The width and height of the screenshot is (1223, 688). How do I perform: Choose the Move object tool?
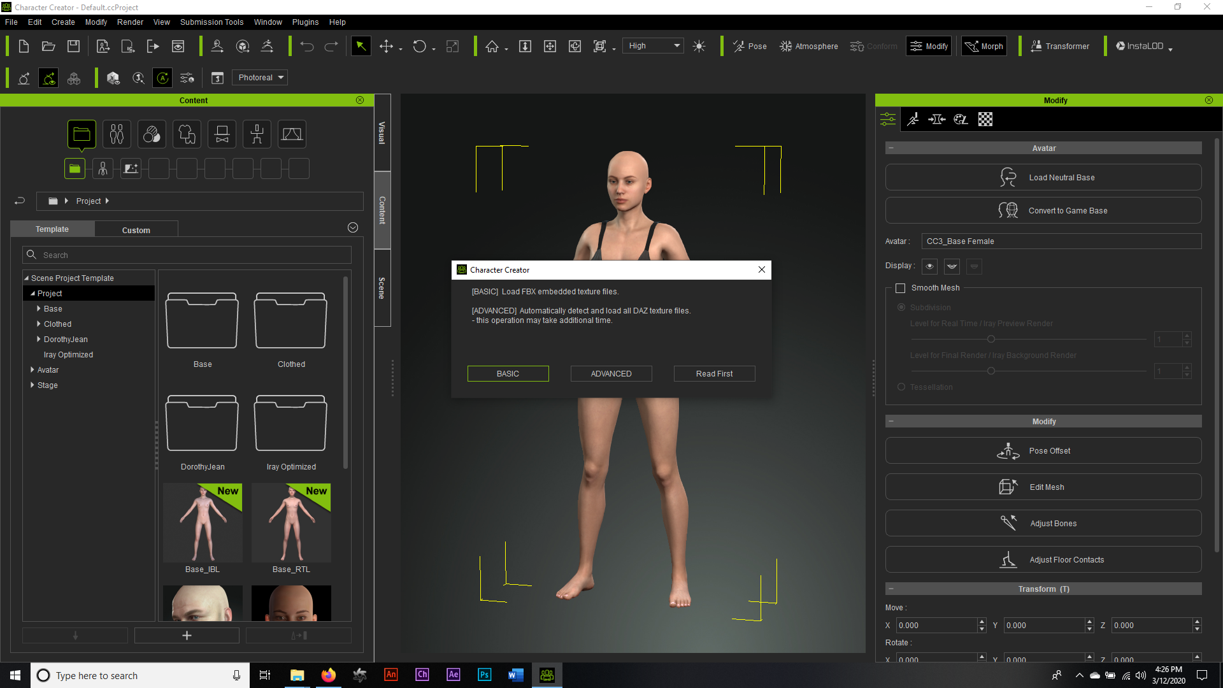click(x=386, y=46)
